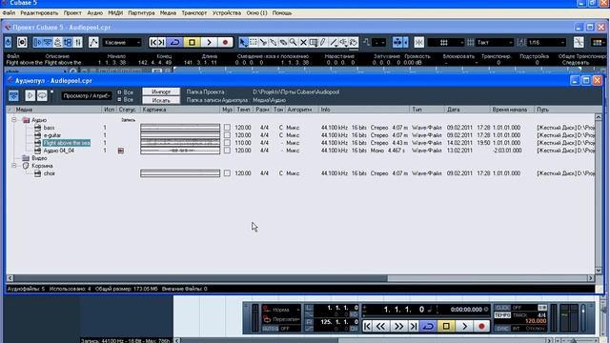Go to next marker in top toolbar
The width and height of the screenshot is (610, 343).
[162, 42]
